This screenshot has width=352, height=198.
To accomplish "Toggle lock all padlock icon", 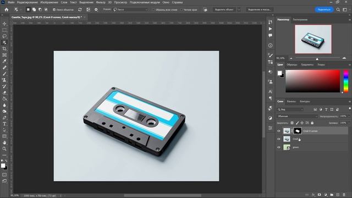I will 312,123.
